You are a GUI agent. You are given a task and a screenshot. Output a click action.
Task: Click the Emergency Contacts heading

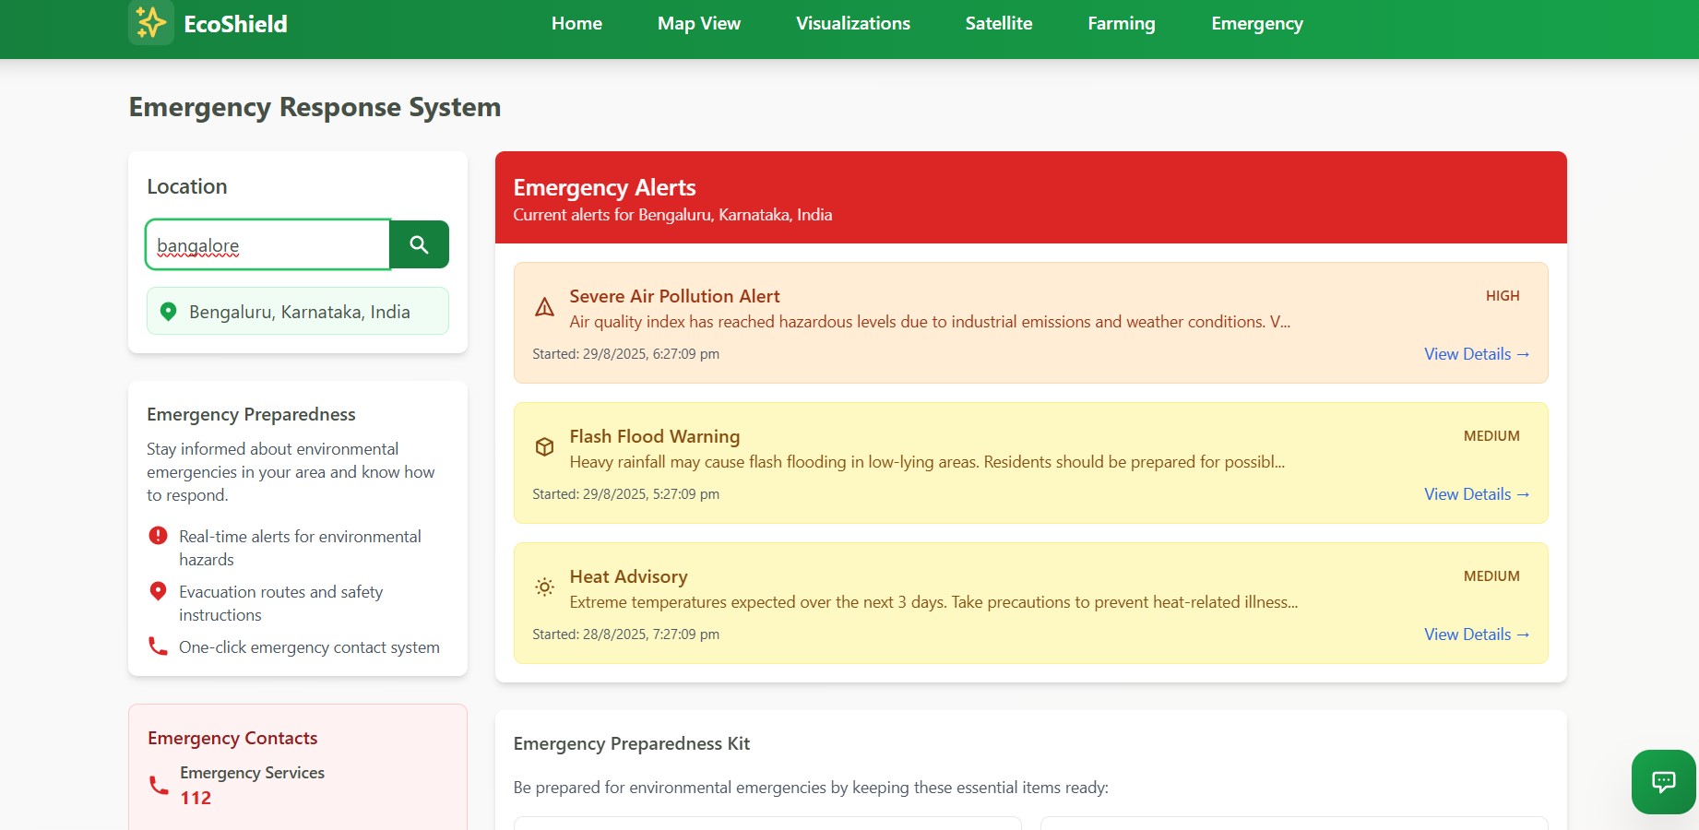pos(232,738)
